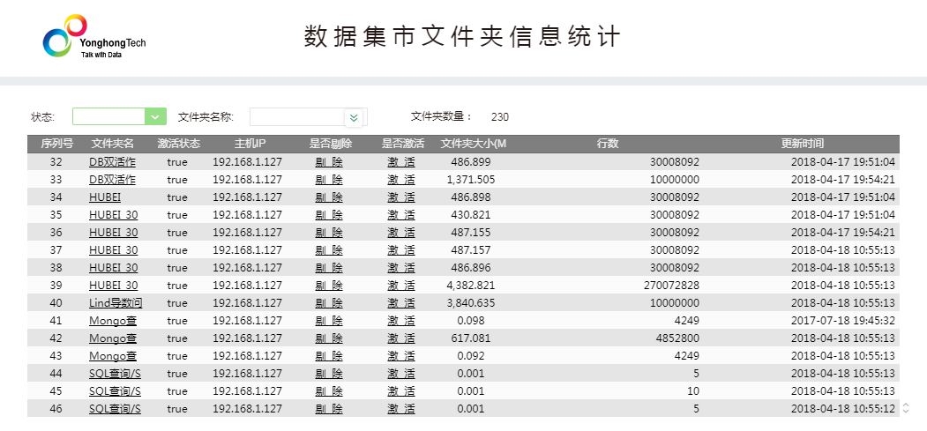Click inside the 文件夹名称 input box
927x431 pixels.
click(295, 117)
